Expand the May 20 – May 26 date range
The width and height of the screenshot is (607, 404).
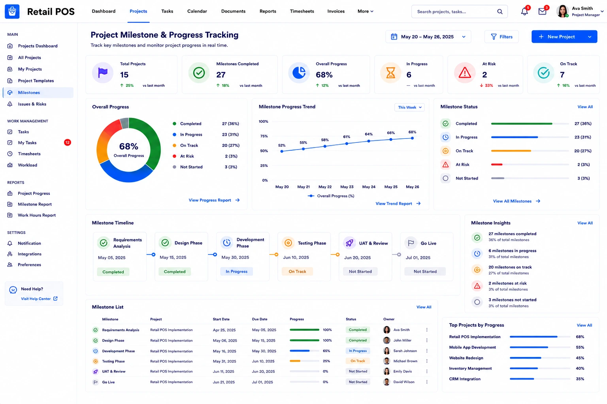pyautogui.click(x=428, y=37)
